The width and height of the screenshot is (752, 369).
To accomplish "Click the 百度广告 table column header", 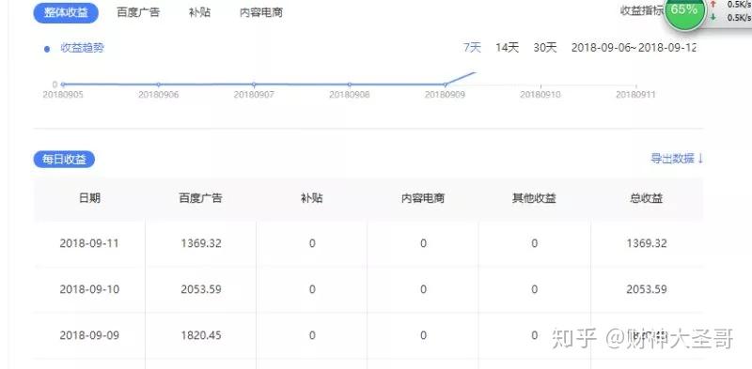I will point(200,198).
